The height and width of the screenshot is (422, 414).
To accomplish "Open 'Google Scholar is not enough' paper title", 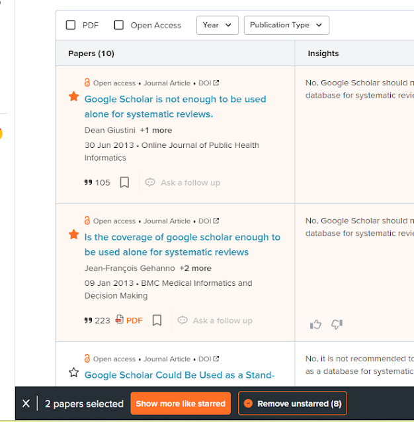I will tap(175, 106).
